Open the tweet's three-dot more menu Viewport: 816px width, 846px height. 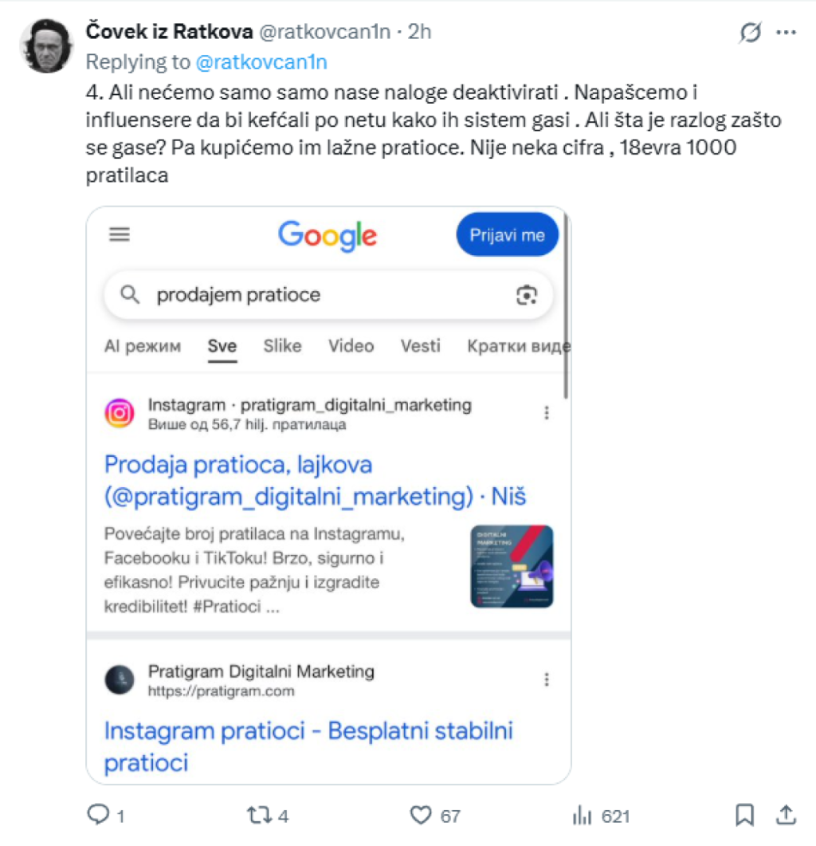click(x=787, y=33)
